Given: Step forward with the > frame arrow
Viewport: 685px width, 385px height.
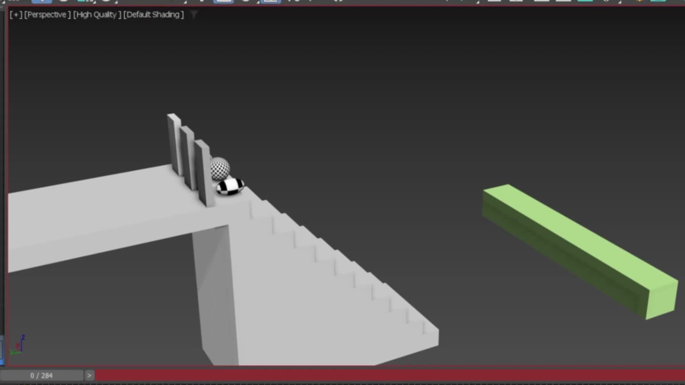Looking at the screenshot, I should pos(89,375).
